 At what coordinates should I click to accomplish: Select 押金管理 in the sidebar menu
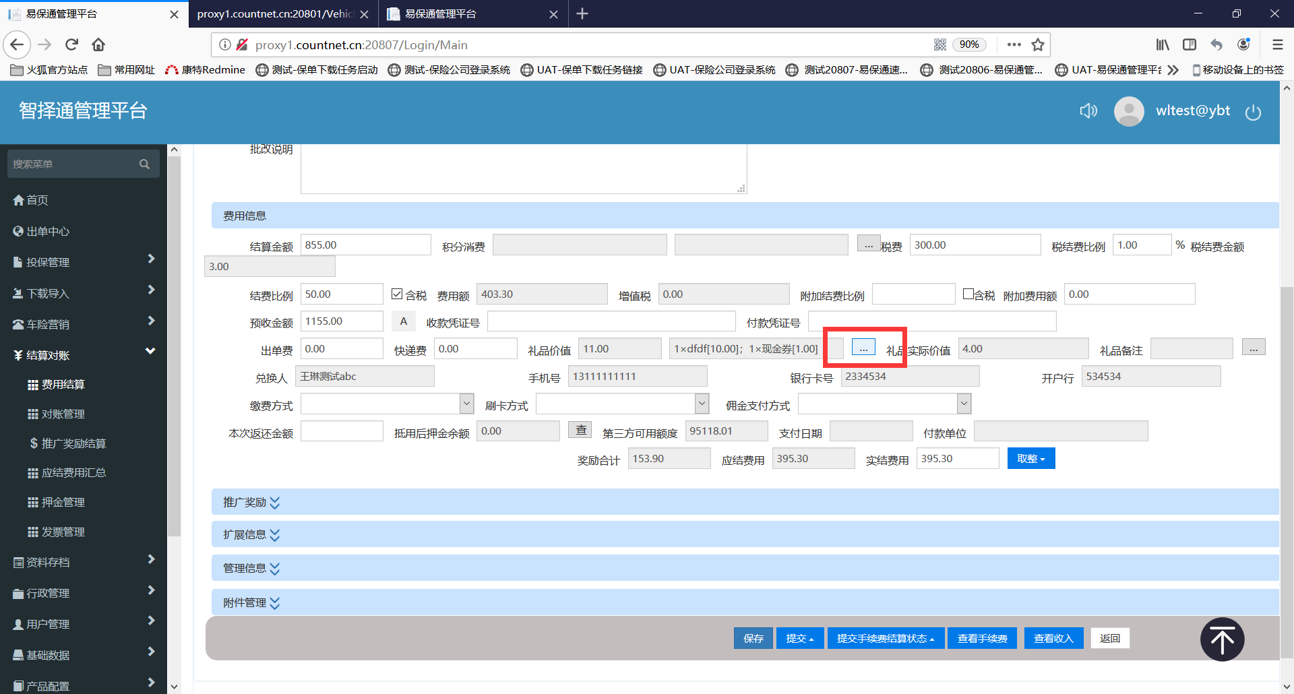63,503
